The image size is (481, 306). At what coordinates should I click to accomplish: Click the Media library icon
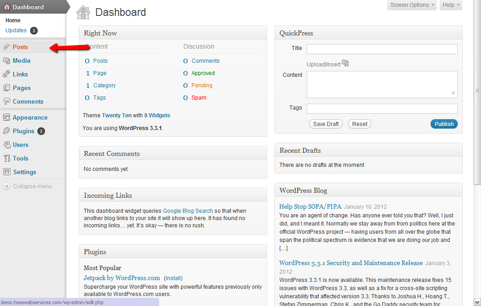[6, 61]
